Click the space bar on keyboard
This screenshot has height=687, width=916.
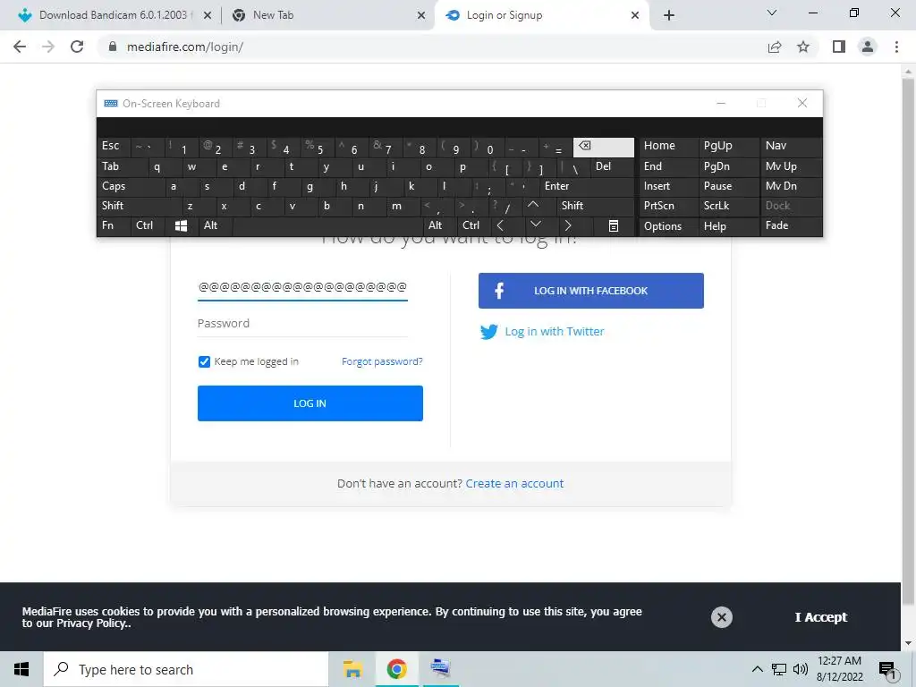pyautogui.click(x=328, y=226)
